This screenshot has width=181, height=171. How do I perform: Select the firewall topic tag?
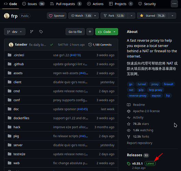tap(168, 84)
